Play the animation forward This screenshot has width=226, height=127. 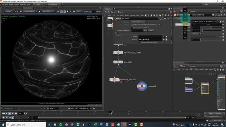point(13,114)
